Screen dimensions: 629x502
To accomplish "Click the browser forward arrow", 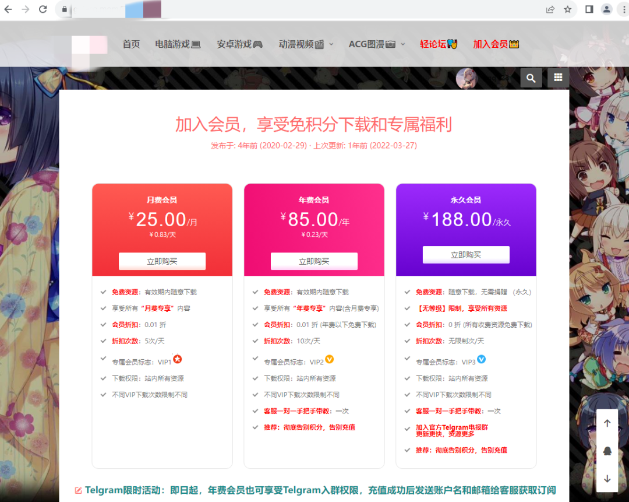I will (26, 9).
